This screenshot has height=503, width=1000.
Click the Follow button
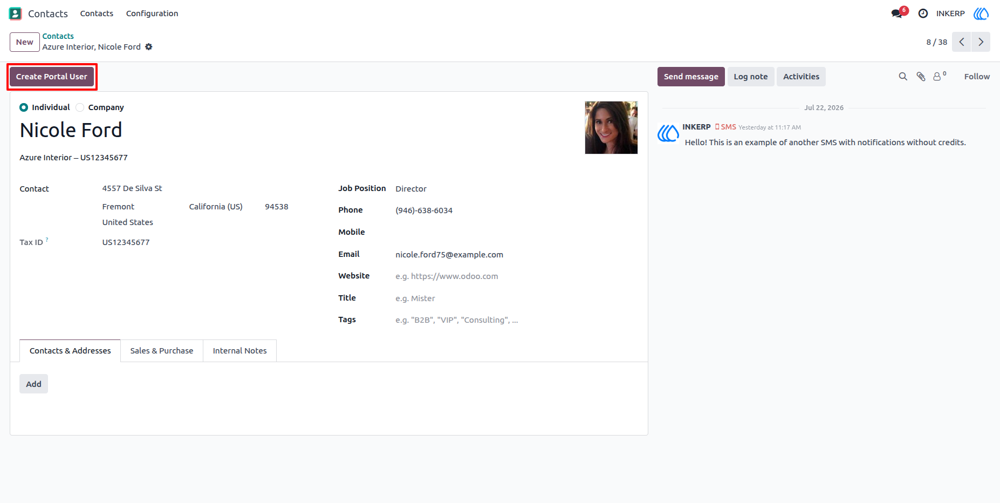coord(977,77)
